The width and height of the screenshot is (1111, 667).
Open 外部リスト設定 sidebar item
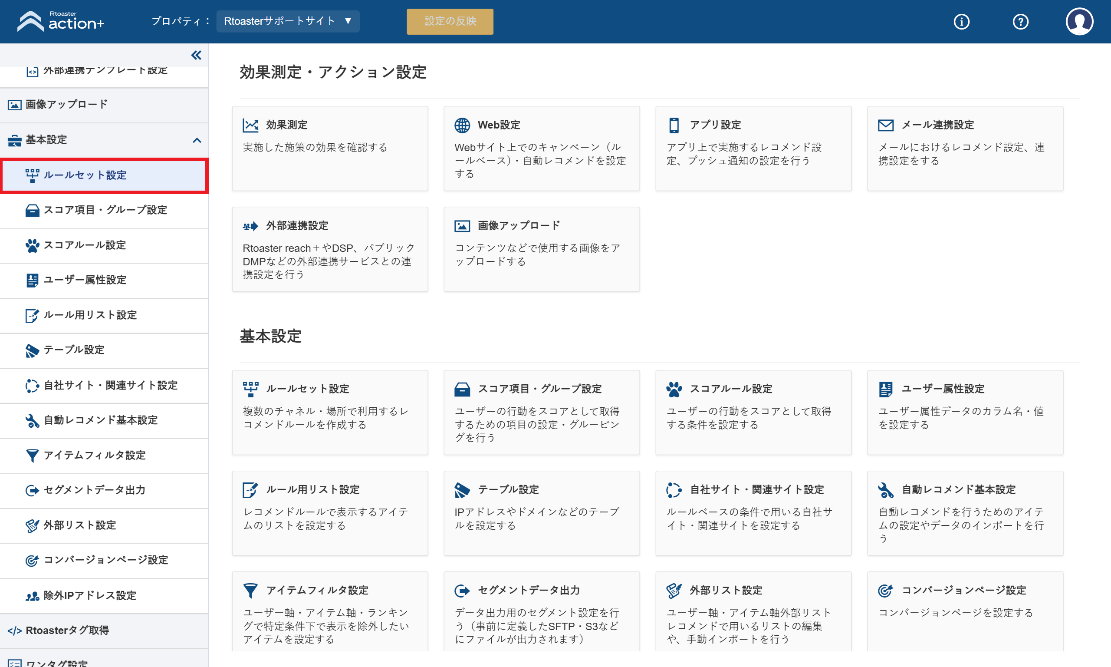pyautogui.click(x=104, y=525)
